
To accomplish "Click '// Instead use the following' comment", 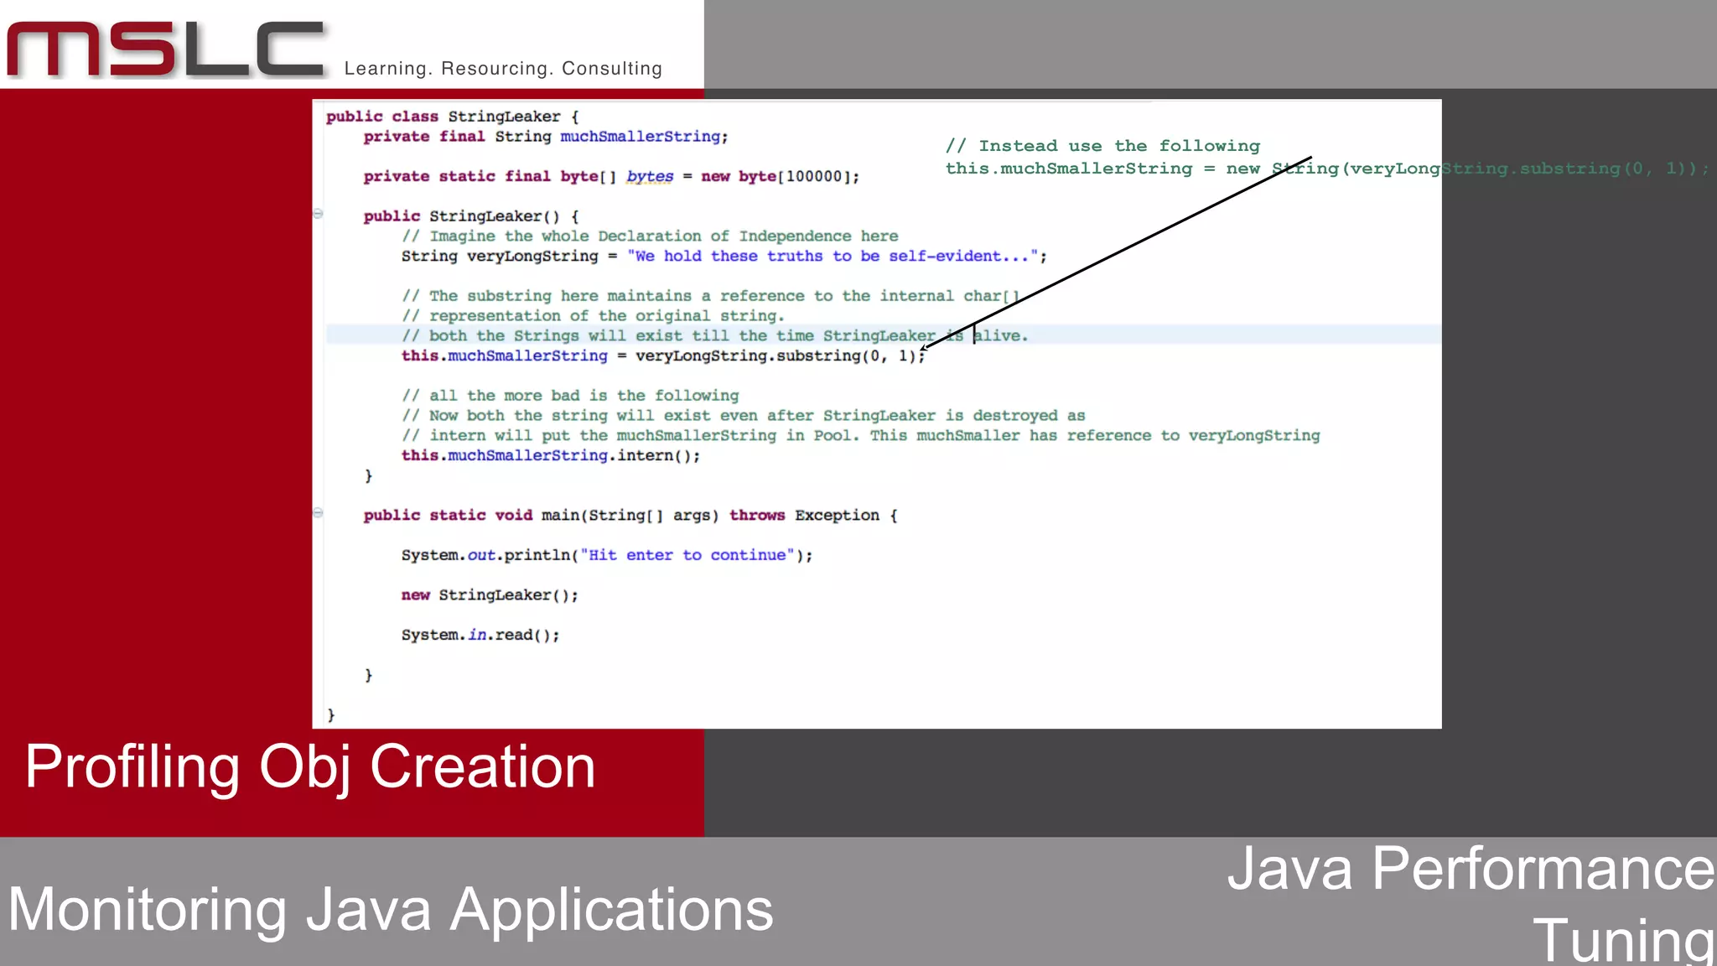I will click(x=1102, y=146).
